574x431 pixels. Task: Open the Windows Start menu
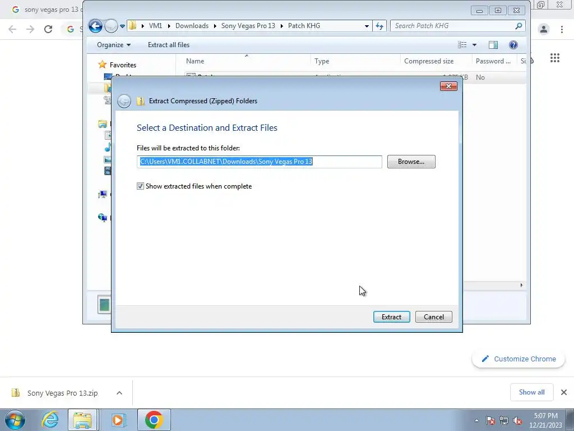point(15,420)
